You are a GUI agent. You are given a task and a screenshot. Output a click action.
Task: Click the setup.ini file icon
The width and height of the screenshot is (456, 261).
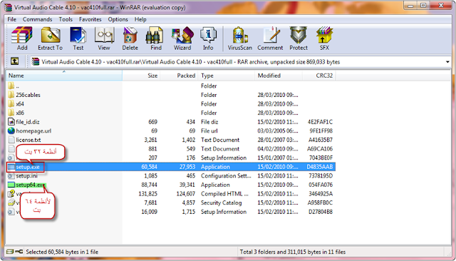pyautogui.click(x=11, y=175)
